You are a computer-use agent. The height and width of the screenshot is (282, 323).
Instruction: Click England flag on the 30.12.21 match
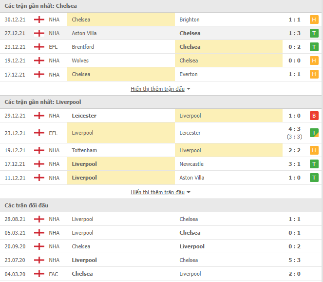[39, 20]
